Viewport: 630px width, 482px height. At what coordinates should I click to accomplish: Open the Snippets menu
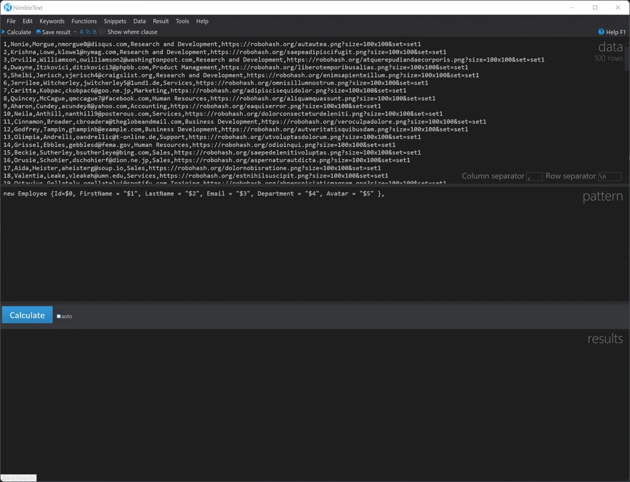tap(115, 21)
